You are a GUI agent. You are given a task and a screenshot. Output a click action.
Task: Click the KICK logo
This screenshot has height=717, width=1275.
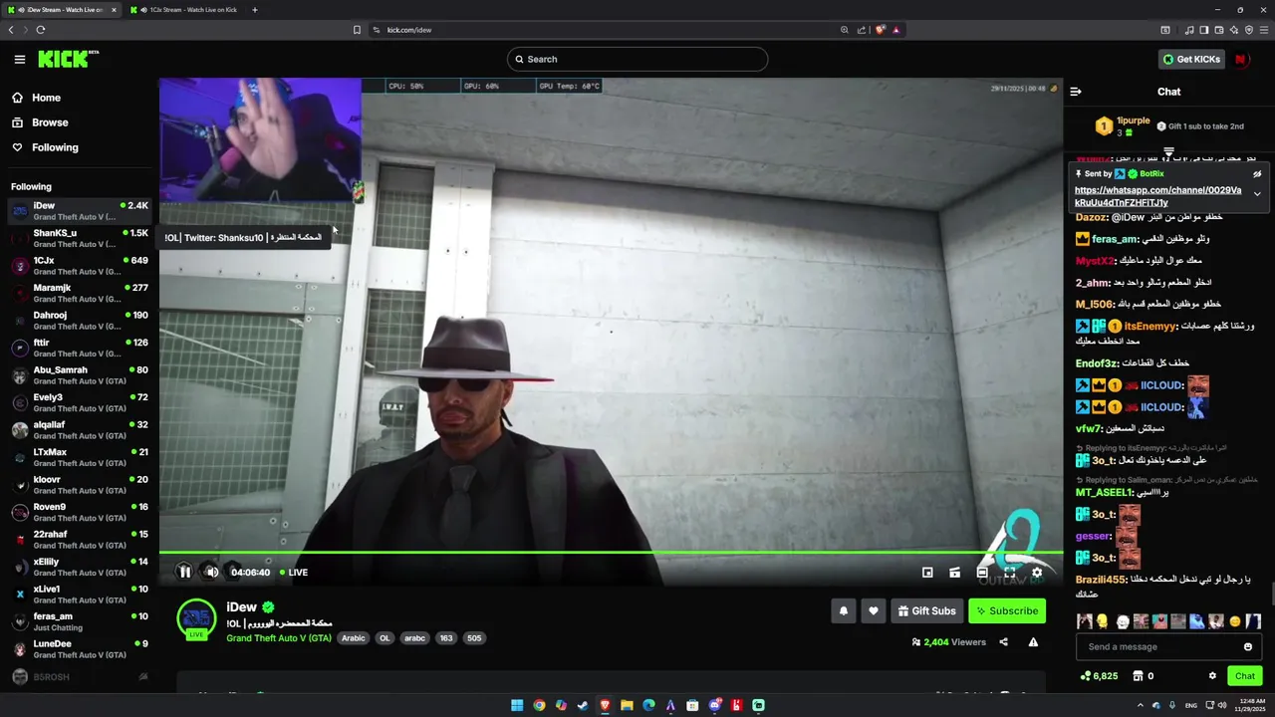(68, 59)
